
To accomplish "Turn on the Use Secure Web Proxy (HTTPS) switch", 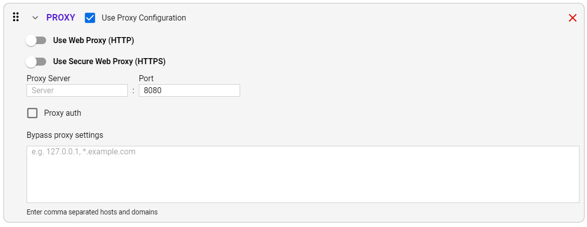I will click(x=36, y=61).
